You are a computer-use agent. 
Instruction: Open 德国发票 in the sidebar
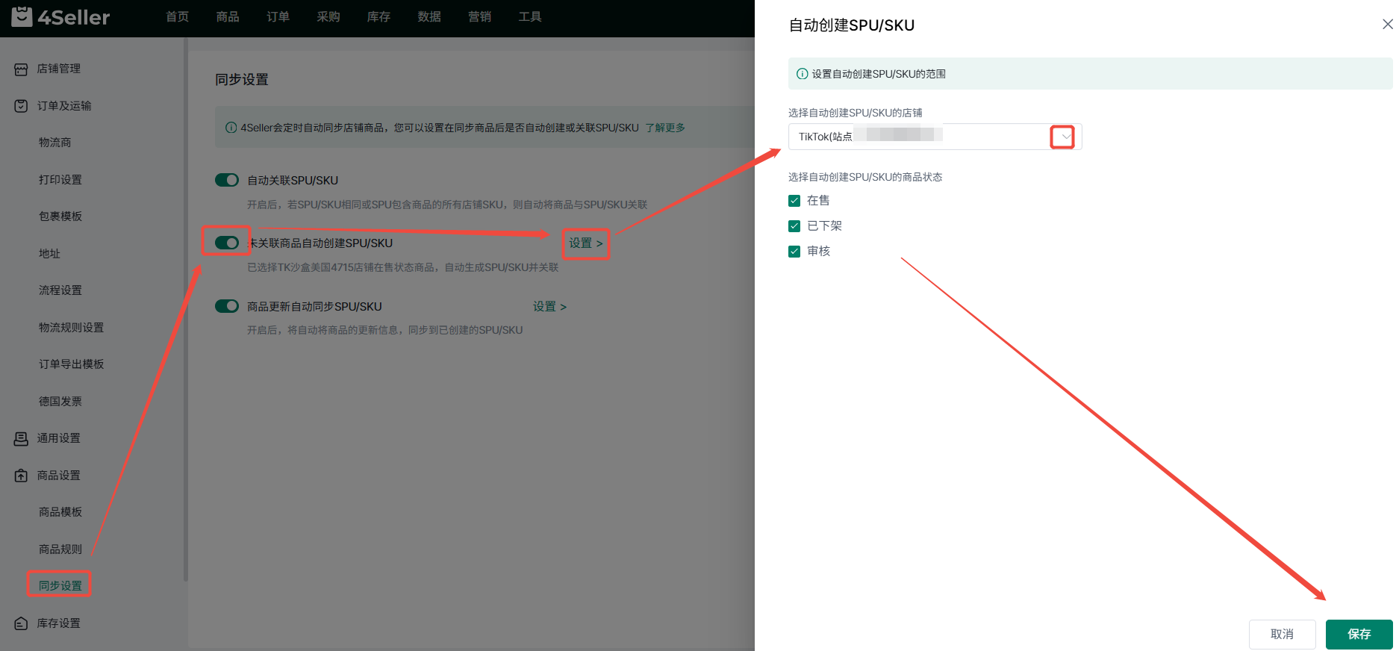click(60, 402)
